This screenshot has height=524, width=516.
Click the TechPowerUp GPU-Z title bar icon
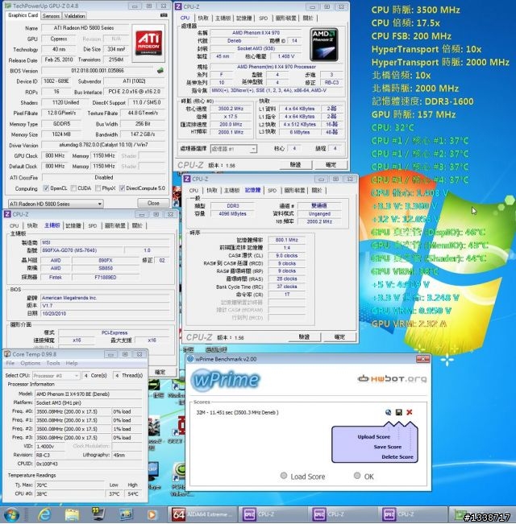coord(8,6)
